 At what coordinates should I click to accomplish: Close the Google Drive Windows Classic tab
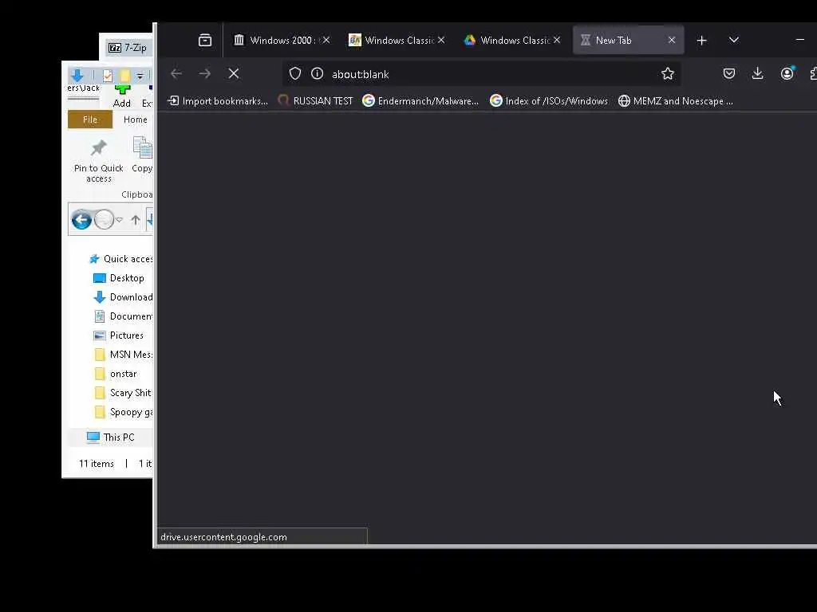coord(556,40)
